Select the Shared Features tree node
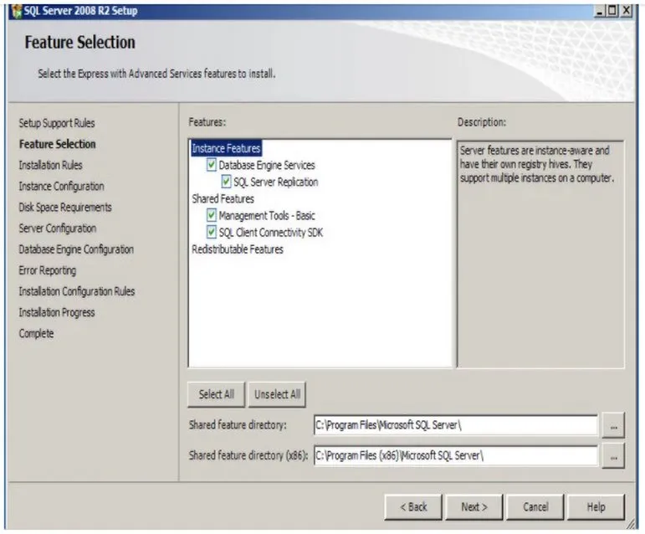This screenshot has width=645, height=534. pyautogui.click(x=223, y=198)
